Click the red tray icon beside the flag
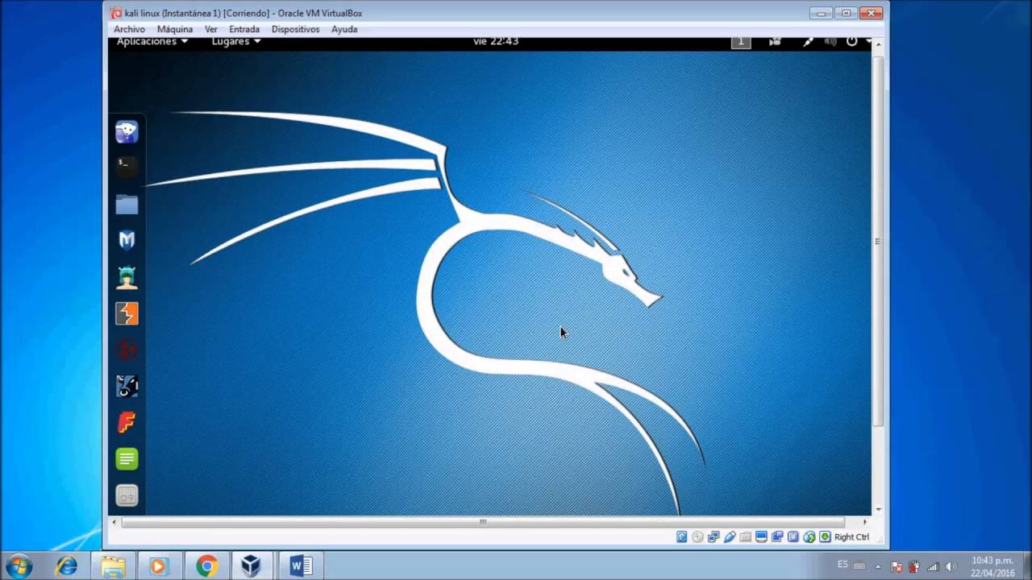 pos(914,566)
